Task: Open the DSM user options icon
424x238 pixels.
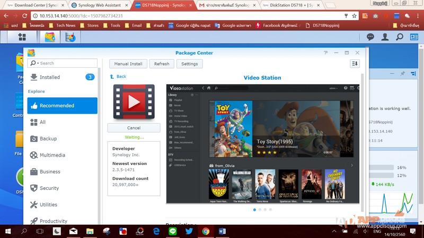Action: [x=385, y=37]
